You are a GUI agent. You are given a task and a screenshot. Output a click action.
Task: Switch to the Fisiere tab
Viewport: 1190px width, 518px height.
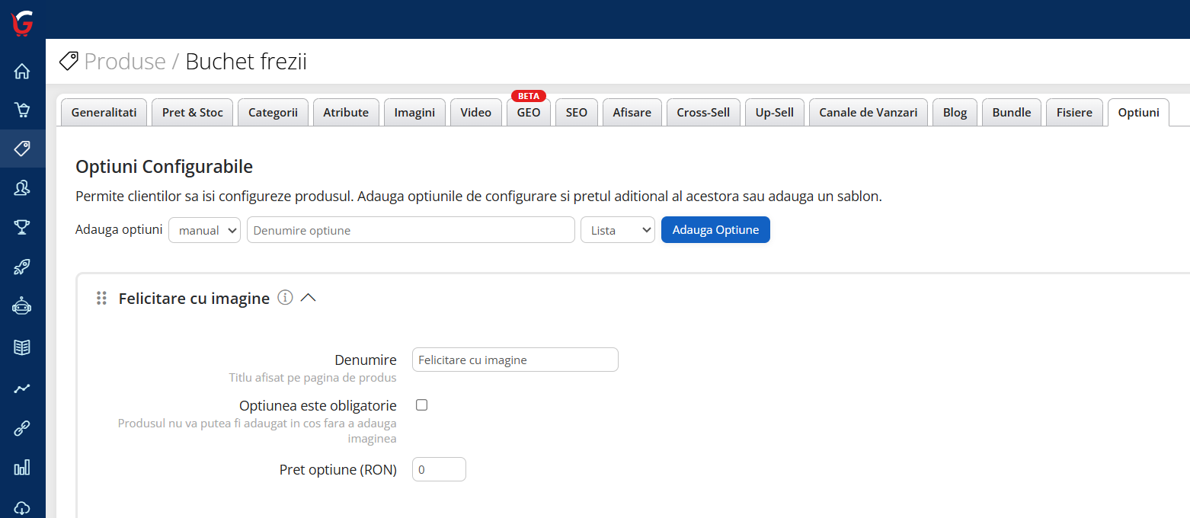point(1074,113)
